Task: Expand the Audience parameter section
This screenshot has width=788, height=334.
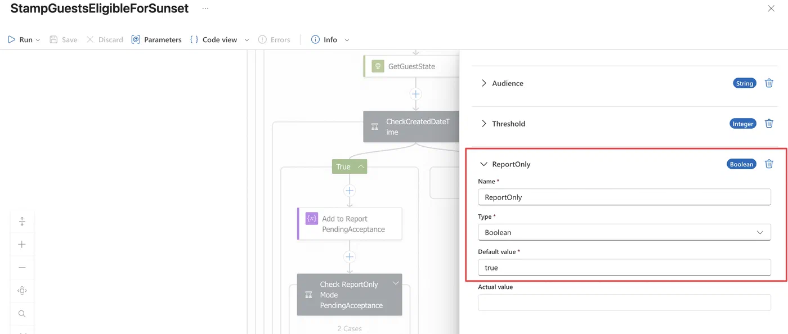Action: pos(483,83)
